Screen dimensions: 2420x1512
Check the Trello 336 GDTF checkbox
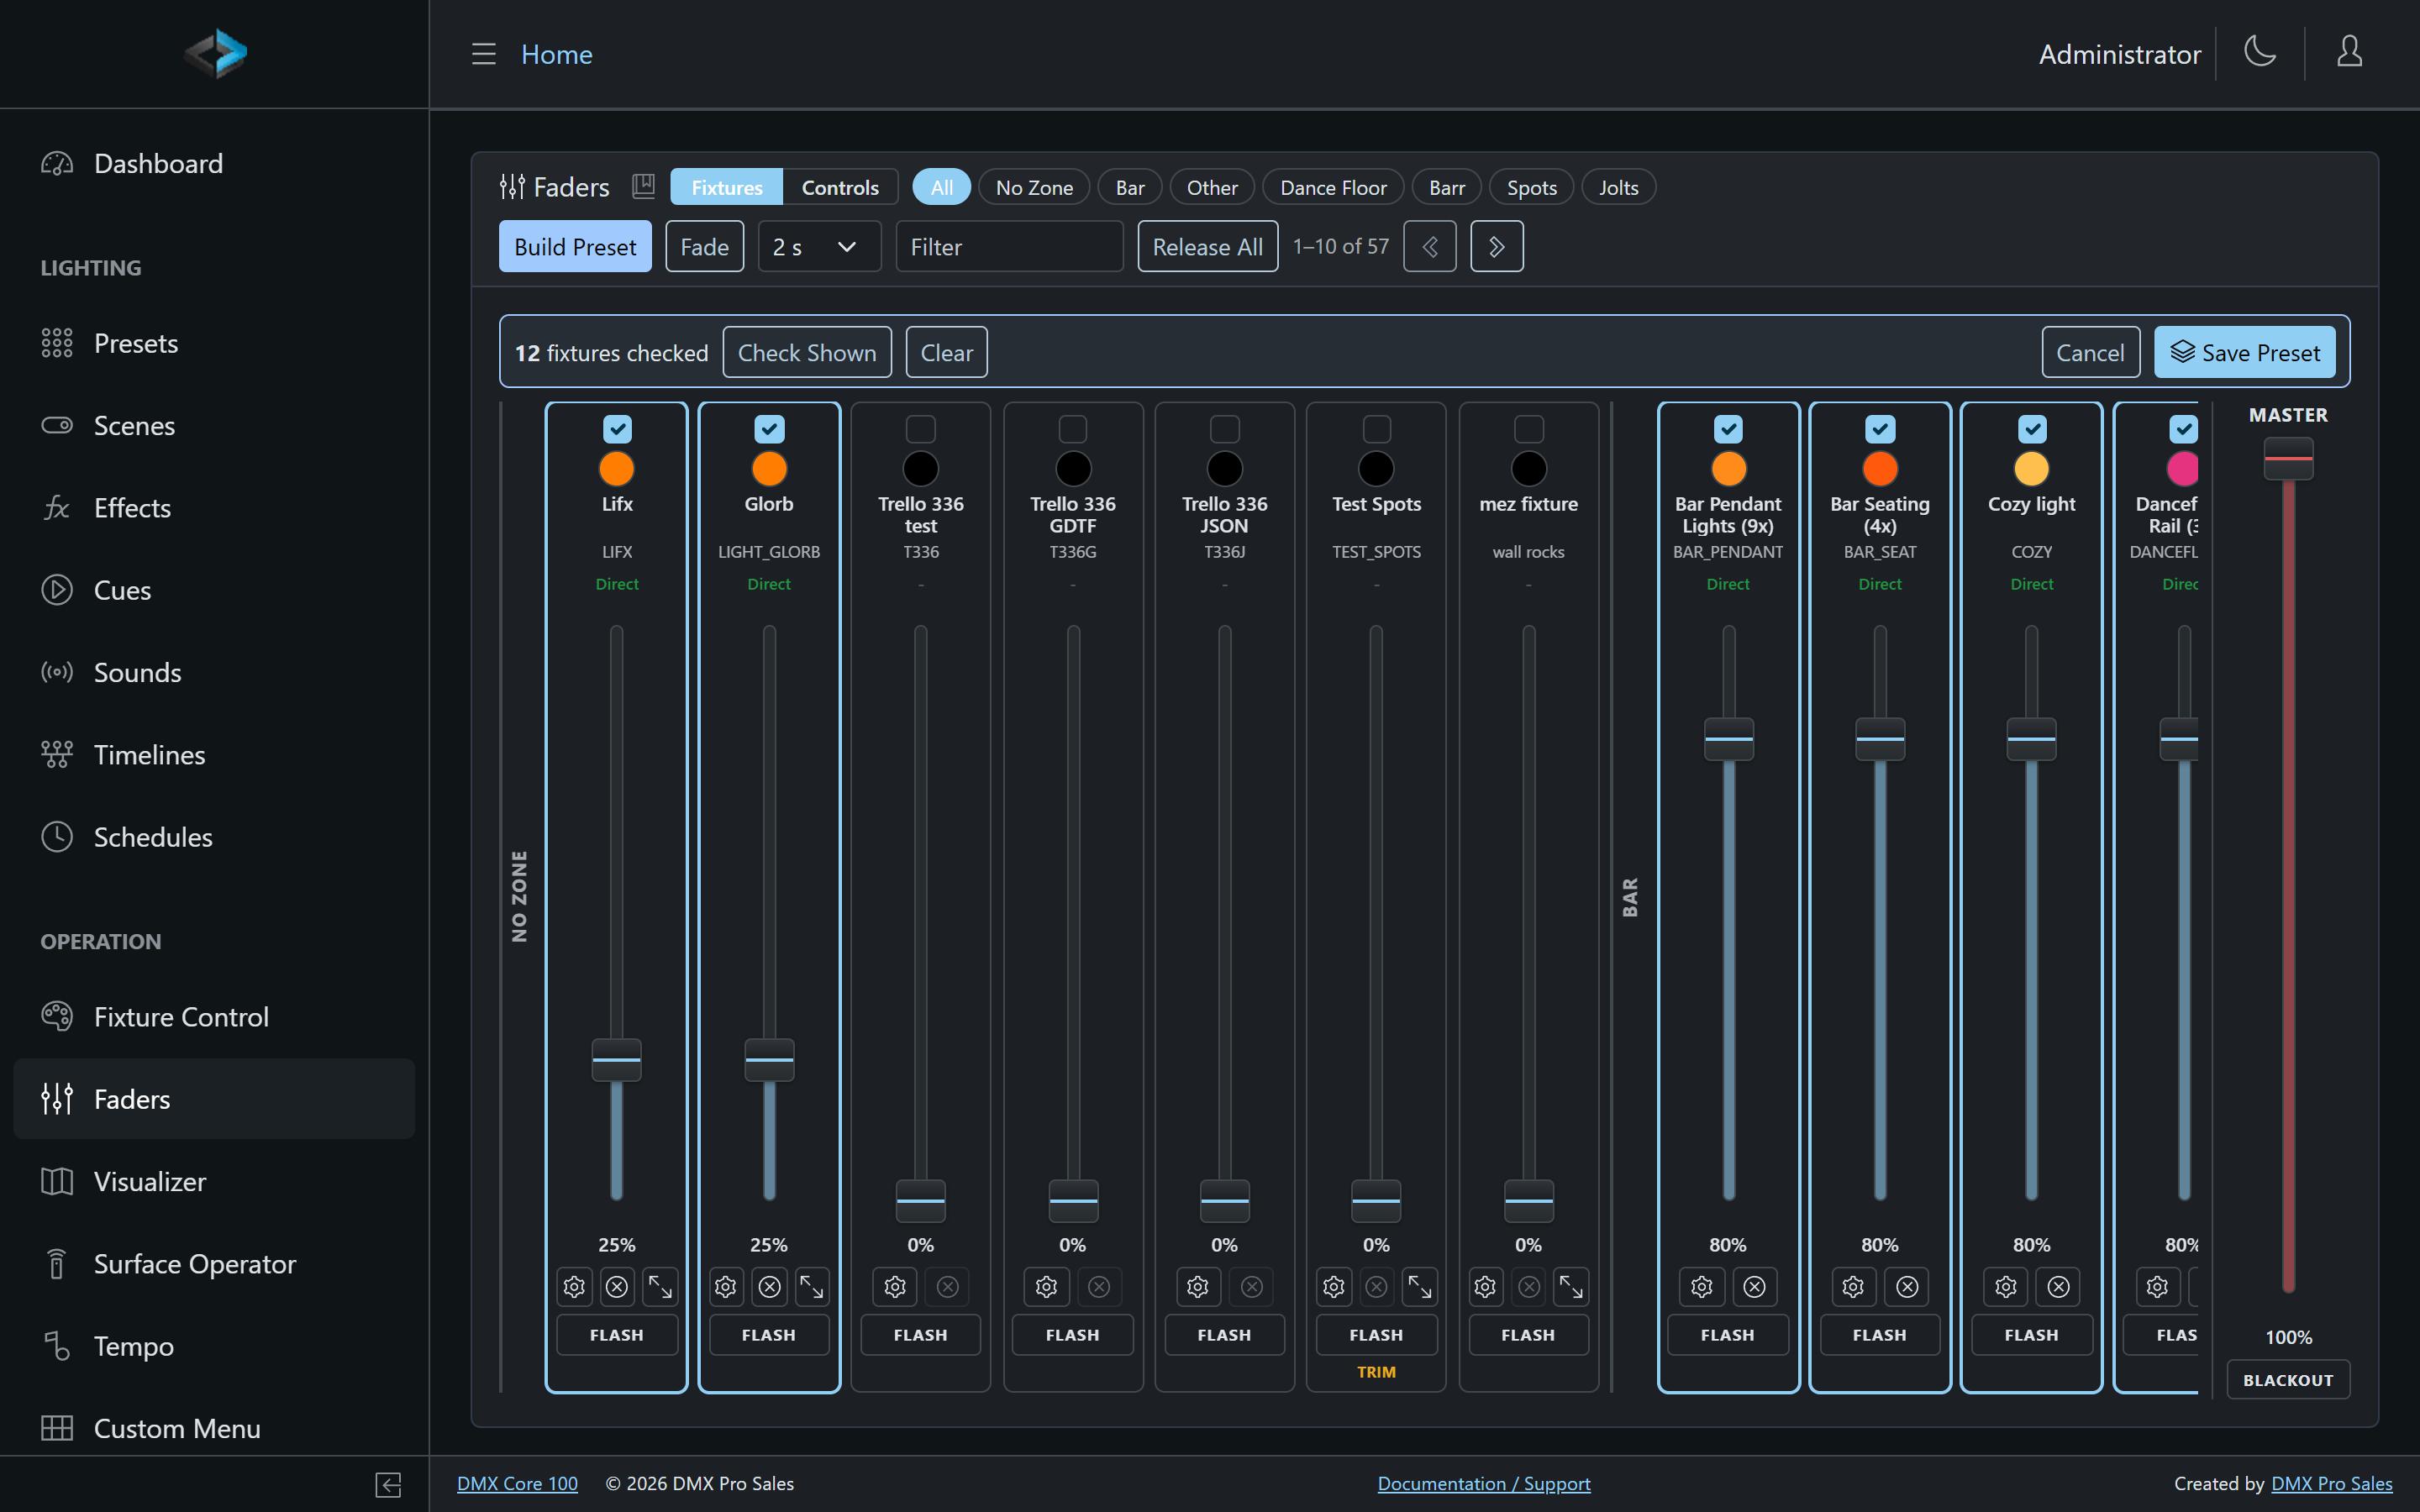coord(1073,429)
